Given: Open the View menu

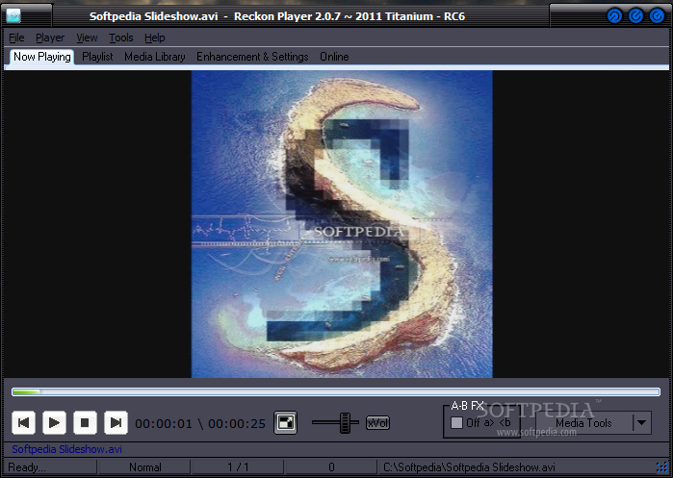Looking at the screenshot, I should 87,38.
